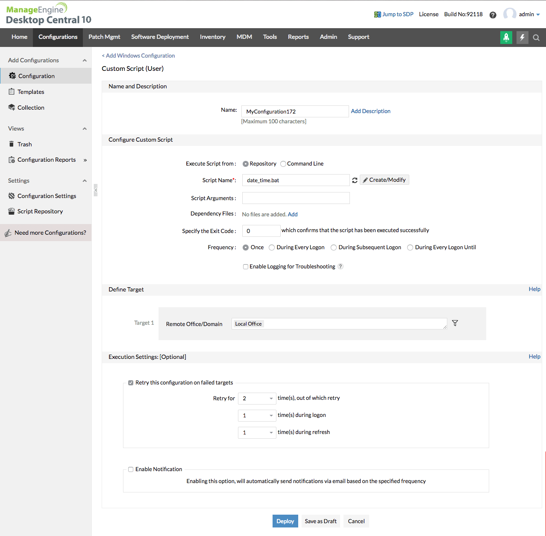Click the Trash bin icon

click(x=12, y=144)
